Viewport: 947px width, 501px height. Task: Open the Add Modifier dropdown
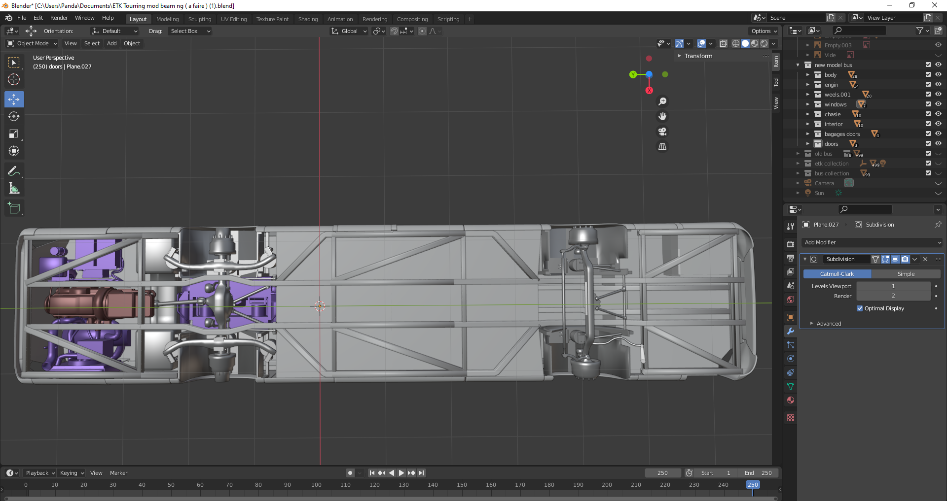click(x=872, y=242)
